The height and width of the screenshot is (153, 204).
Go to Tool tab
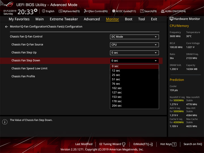coord(141,19)
